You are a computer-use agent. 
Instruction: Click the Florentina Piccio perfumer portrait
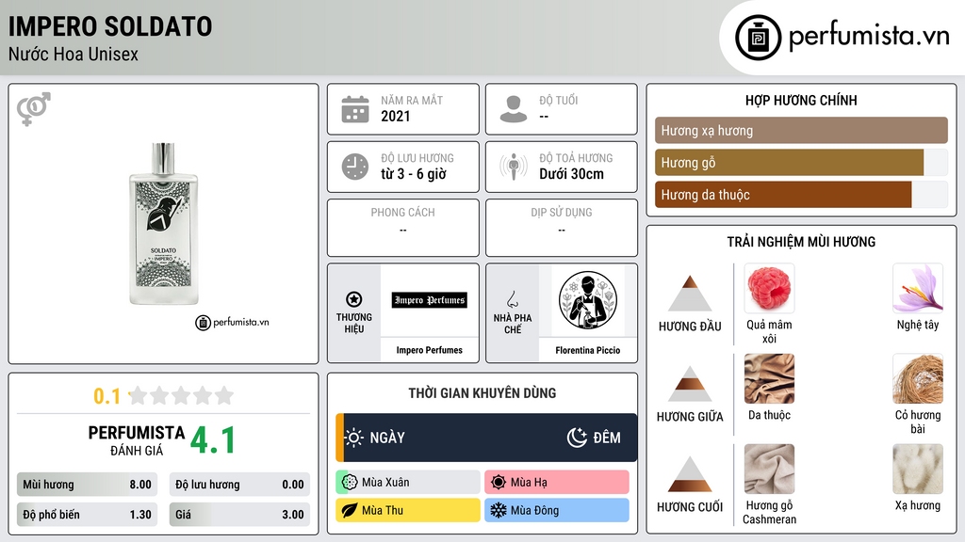click(x=588, y=300)
